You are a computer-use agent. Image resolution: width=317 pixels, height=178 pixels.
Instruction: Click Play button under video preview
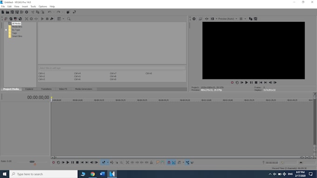pyautogui.click(x=247, y=82)
